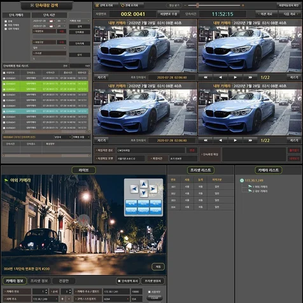303x303 pixels.
Task: Click the rewind button beside bottom 1/22 counter
Action: coord(206,140)
